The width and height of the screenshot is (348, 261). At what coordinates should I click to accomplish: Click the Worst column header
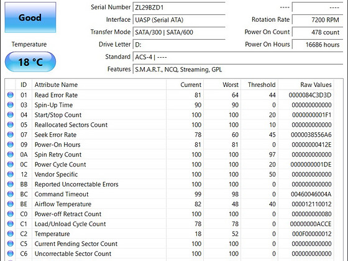coord(222,85)
